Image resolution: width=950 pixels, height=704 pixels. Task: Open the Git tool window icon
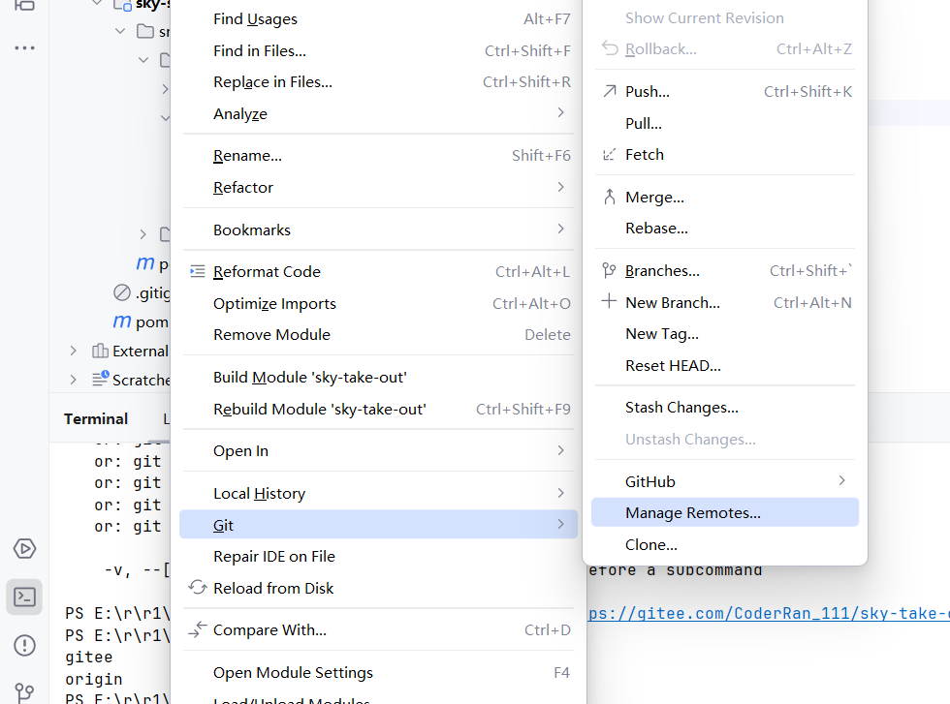pyautogui.click(x=24, y=691)
